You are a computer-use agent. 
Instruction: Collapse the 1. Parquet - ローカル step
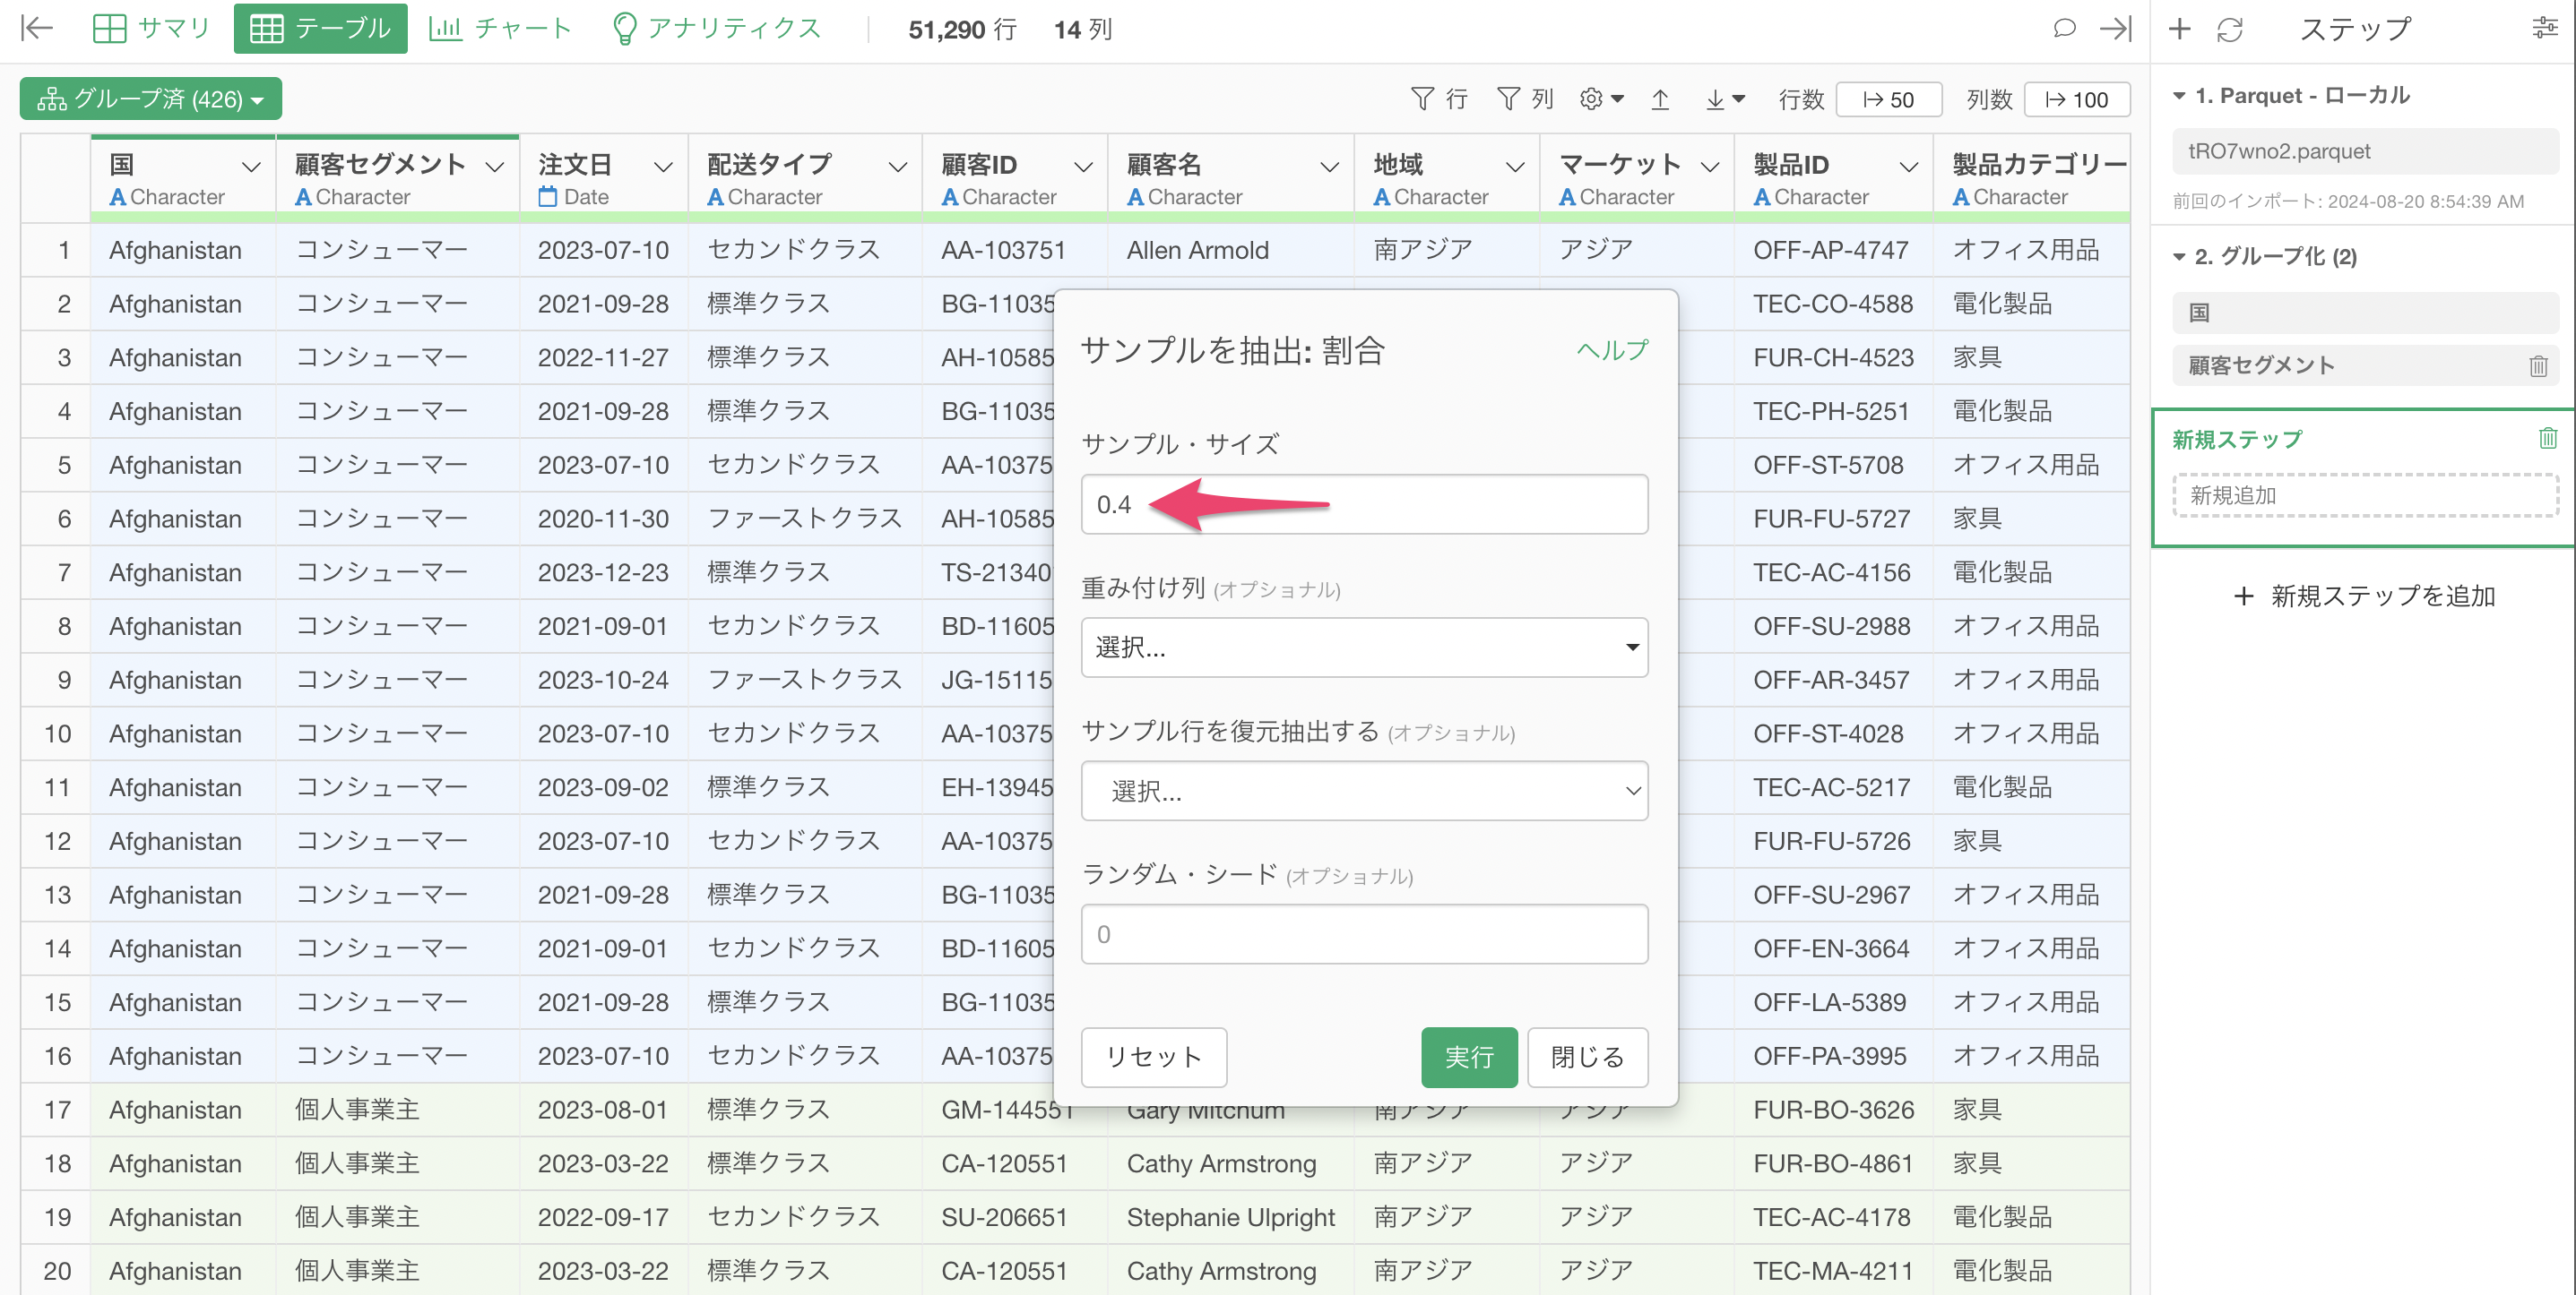[2180, 96]
